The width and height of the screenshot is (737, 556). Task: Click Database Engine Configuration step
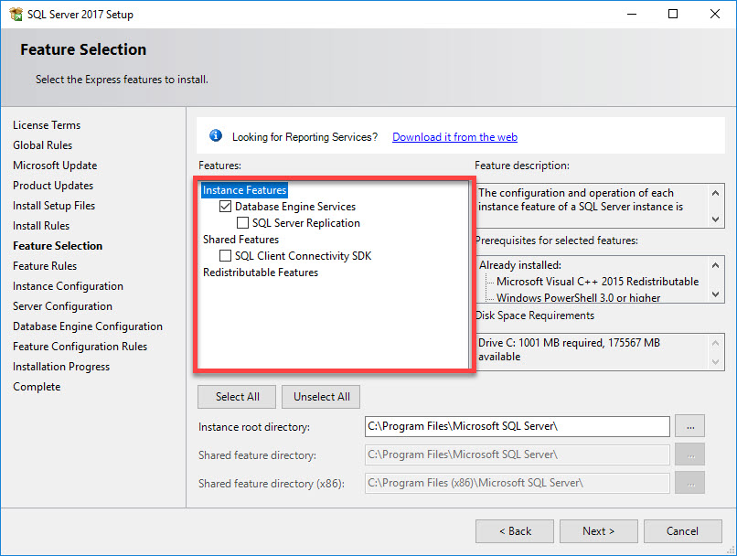[x=88, y=326]
